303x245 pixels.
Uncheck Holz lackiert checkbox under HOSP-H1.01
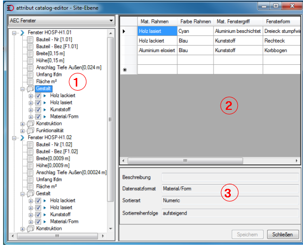(x=38, y=96)
